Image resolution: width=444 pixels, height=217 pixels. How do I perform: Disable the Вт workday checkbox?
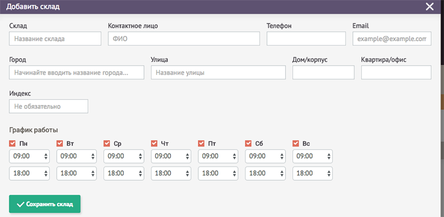pyautogui.click(x=60, y=143)
